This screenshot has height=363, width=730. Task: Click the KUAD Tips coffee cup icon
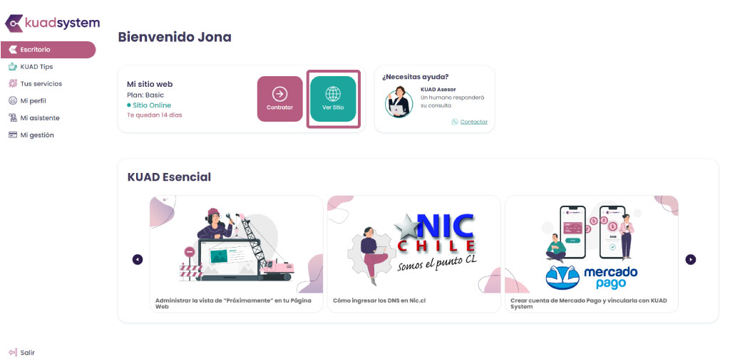13,67
